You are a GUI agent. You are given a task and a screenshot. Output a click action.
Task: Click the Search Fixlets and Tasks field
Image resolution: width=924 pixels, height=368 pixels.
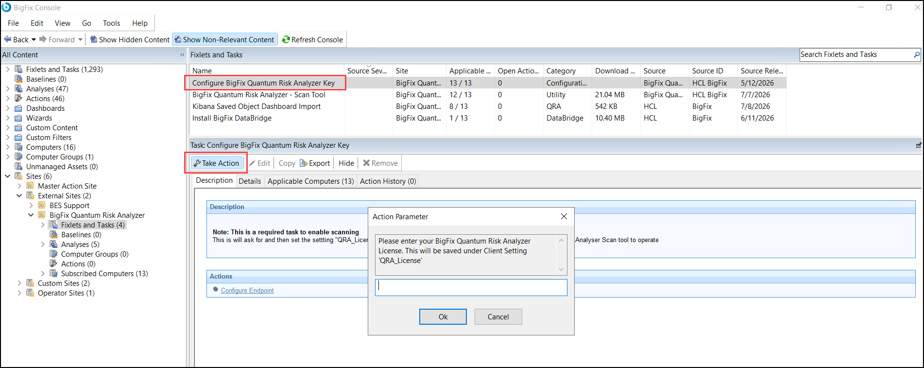pyautogui.click(x=856, y=54)
